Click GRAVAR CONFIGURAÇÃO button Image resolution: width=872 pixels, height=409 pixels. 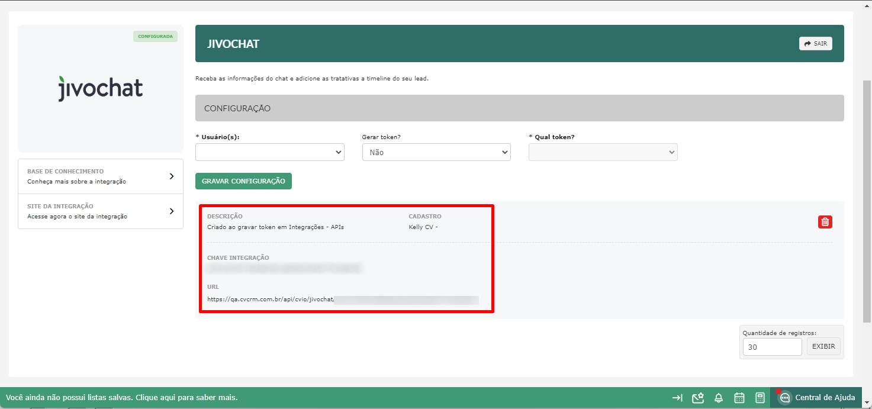tap(243, 181)
